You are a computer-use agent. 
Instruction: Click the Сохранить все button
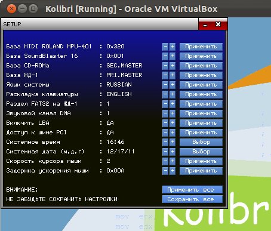pyautogui.click(x=192, y=199)
